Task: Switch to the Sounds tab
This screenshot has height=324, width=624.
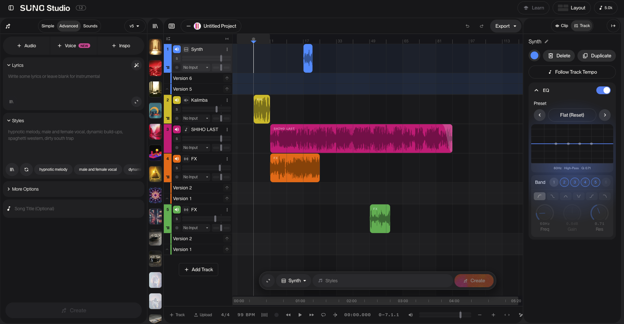Action: click(x=90, y=26)
